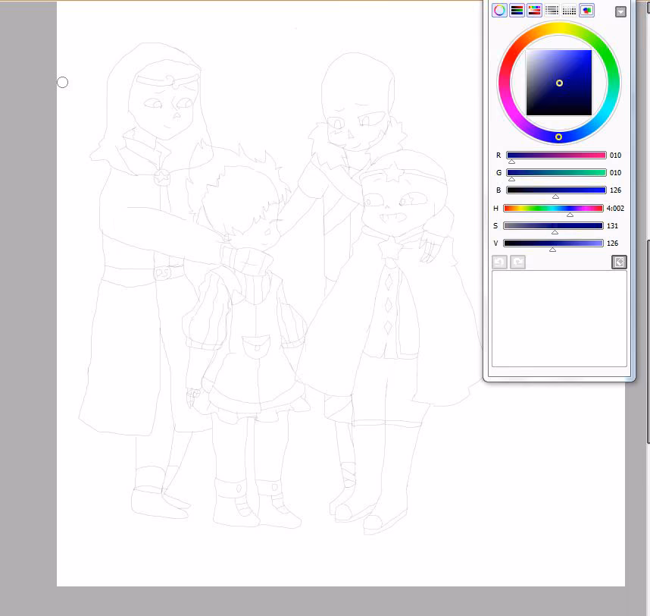This screenshot has width=650, height=616.
Task: Adjust the R red channel slider
Action: [x=556, y=156]
